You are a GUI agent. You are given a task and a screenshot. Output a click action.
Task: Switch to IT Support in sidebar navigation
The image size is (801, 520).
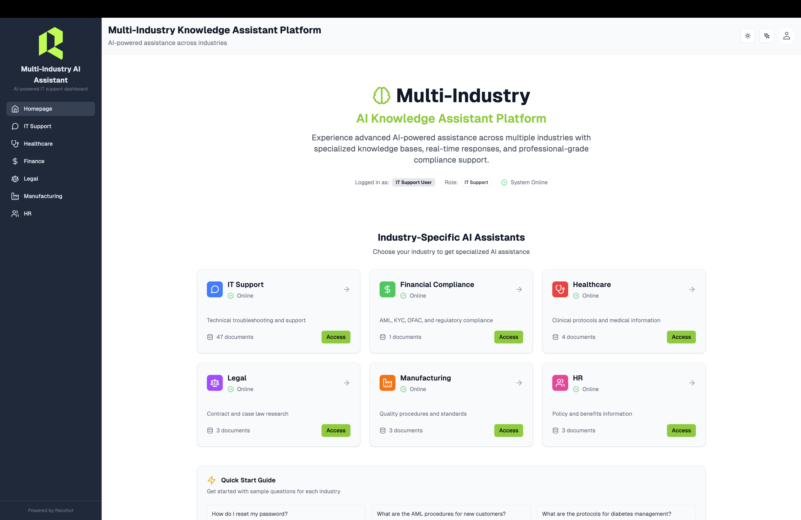tap(37, 126)
